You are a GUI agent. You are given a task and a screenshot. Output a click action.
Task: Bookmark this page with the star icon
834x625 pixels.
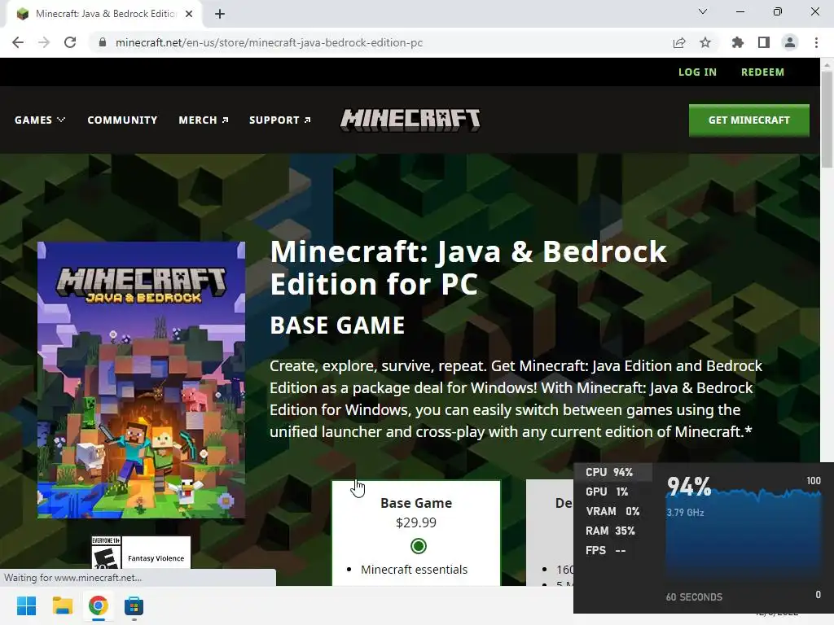pyautogui.click(x=705, y=42)
